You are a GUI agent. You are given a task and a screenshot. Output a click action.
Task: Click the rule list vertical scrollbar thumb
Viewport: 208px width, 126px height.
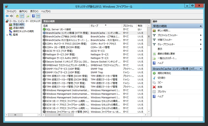[x=149, y=37]
